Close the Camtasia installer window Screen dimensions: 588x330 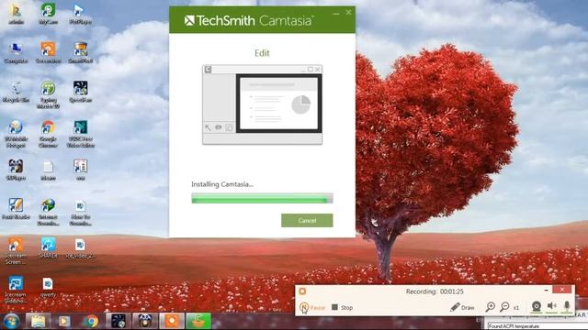(x=348, y=12)
